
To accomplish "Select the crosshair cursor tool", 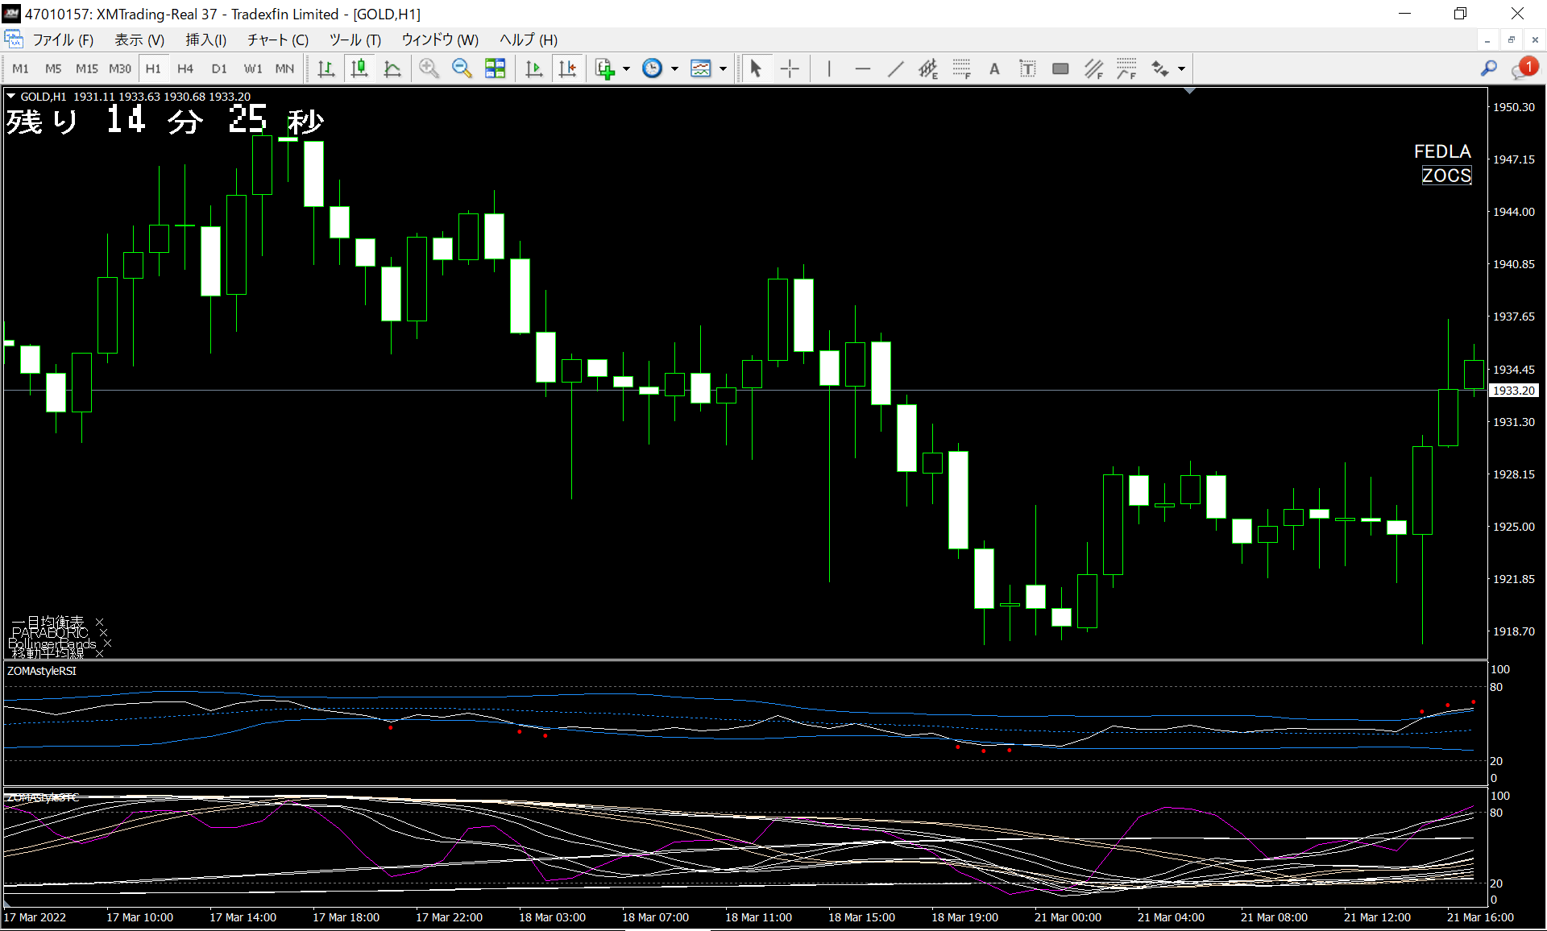I will coord(790,68).
